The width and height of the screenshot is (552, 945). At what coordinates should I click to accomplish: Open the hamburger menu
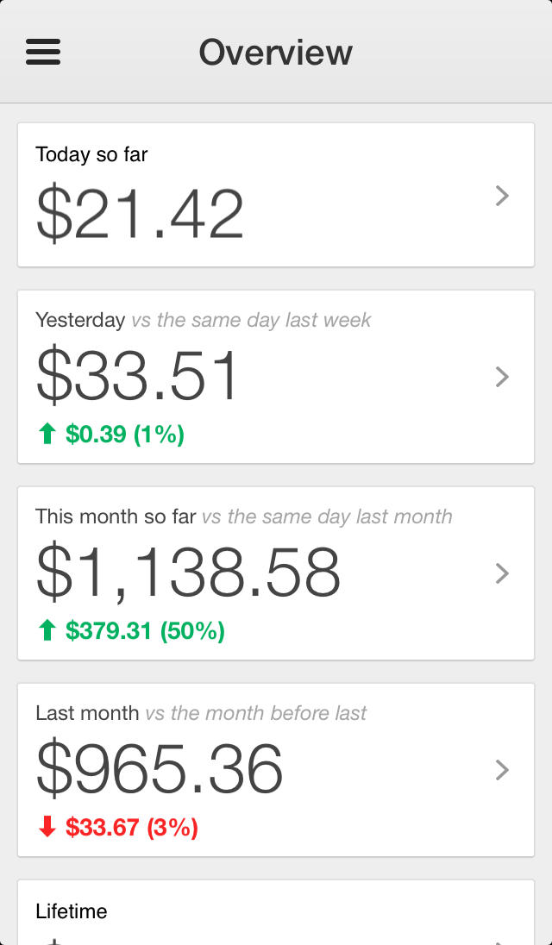click(43, 53)
